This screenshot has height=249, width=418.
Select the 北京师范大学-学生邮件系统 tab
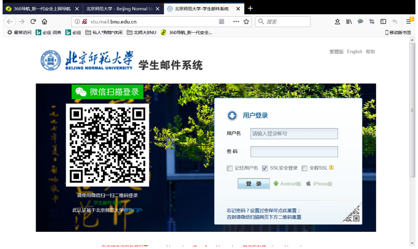tap(204, 9)
